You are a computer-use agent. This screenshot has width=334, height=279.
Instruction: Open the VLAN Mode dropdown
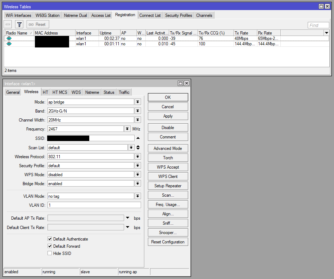pyautogui.click(x=138, y=196)
